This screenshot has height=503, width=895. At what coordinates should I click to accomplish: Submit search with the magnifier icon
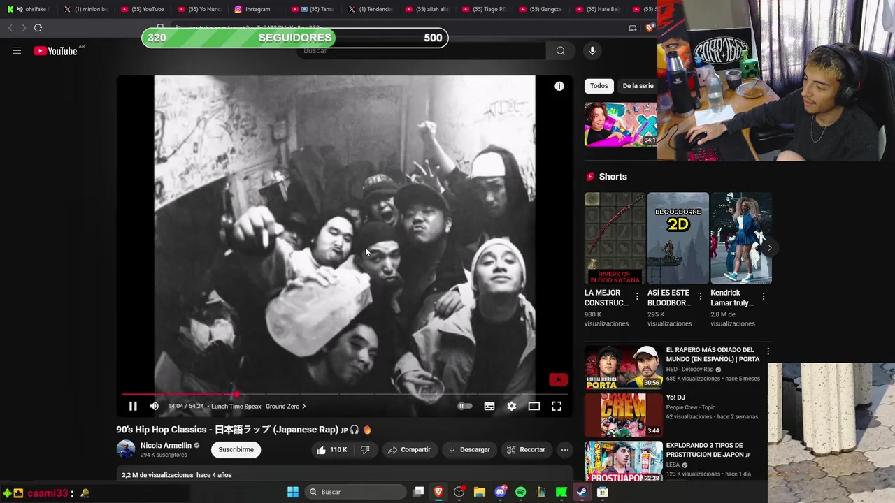pos(560,50)
